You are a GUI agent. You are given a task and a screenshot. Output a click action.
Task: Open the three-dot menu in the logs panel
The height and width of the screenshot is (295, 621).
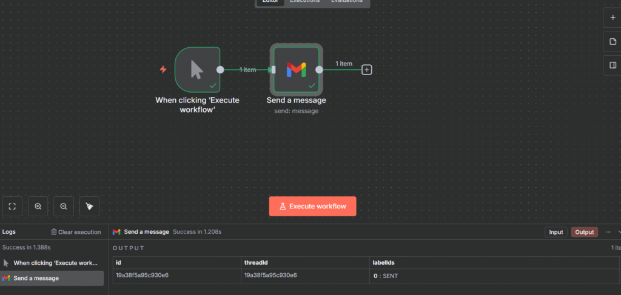pos(608,232)
